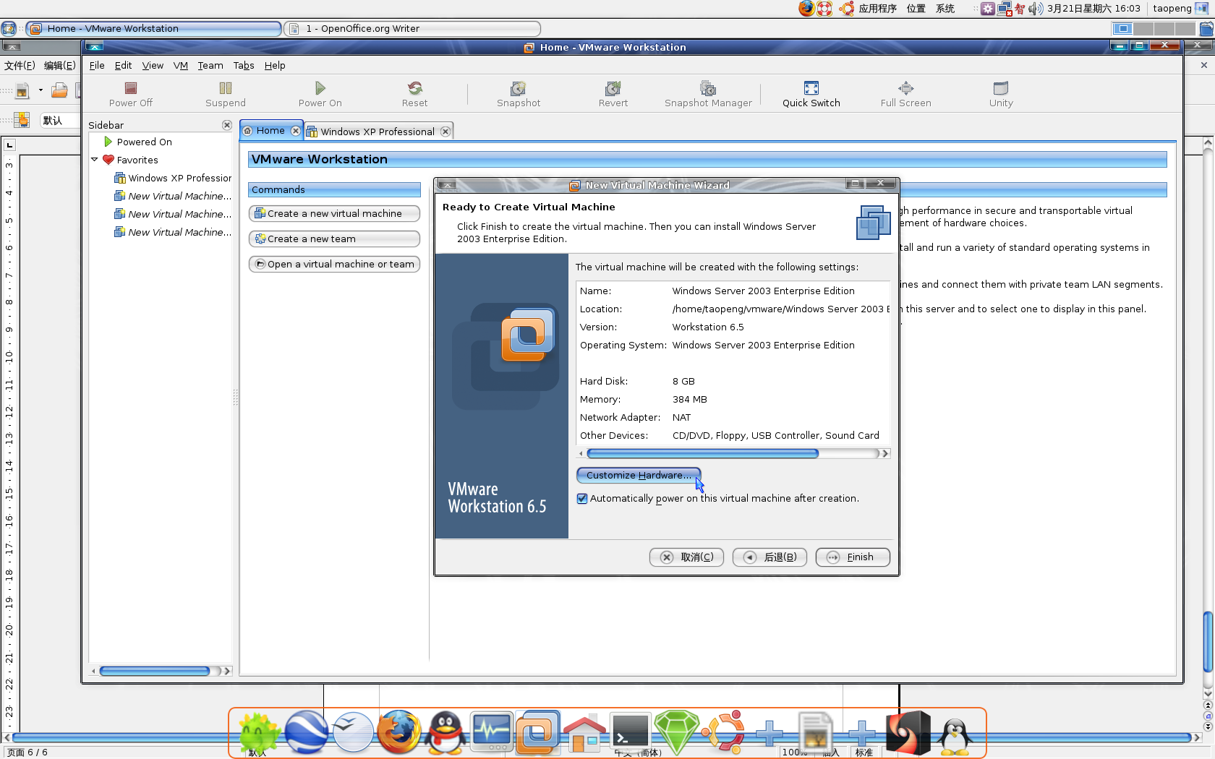Open the 系统 System menu
Screen dimensions: 1215x759
click(x=945, y=9)
